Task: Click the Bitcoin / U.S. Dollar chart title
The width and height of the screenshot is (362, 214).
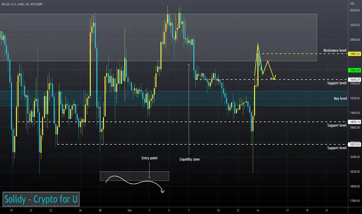Action: [x=22, y=4]
